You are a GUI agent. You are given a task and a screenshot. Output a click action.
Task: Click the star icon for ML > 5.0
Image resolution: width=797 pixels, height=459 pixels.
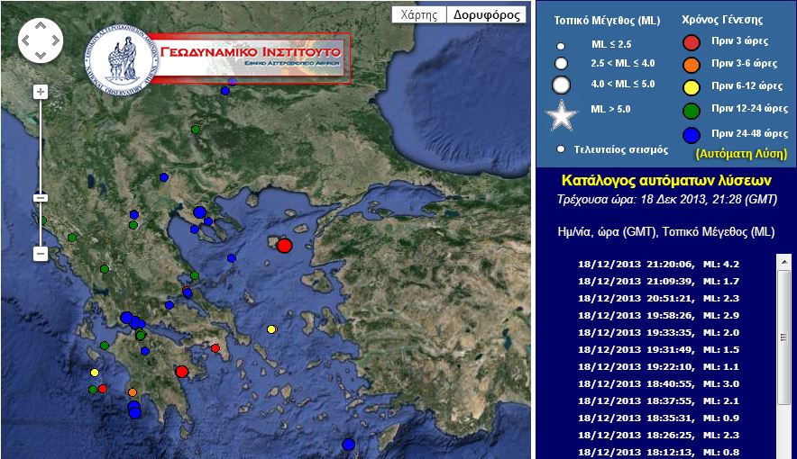point(562,117)
